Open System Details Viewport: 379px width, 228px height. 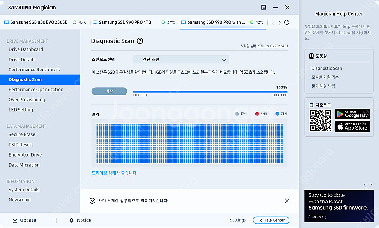24,190
